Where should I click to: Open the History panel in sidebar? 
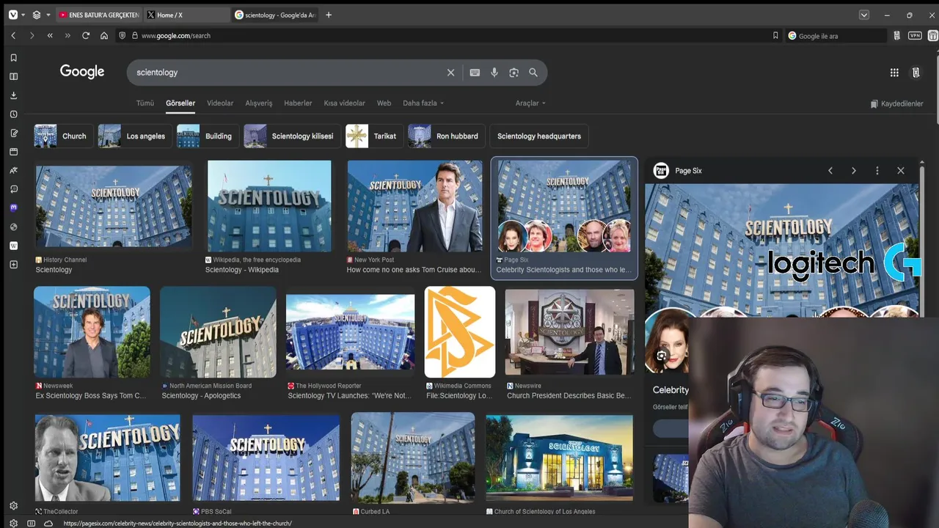(x=13, y=114)
